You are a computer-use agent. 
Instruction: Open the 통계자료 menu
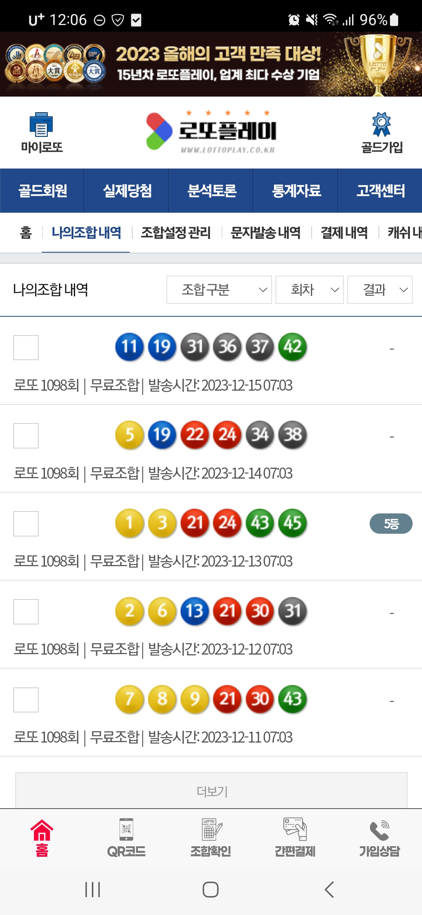296,191
